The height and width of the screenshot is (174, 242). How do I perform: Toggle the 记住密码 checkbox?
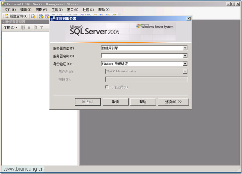[x=107, y=87]
